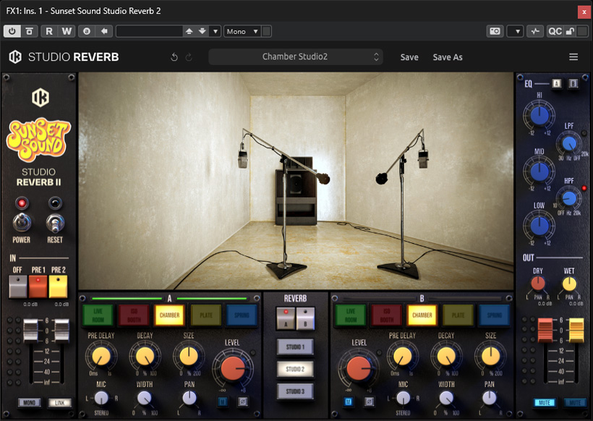Flip the RESET toggle switch
Screen dimensions: 593x421
point(55,222)
